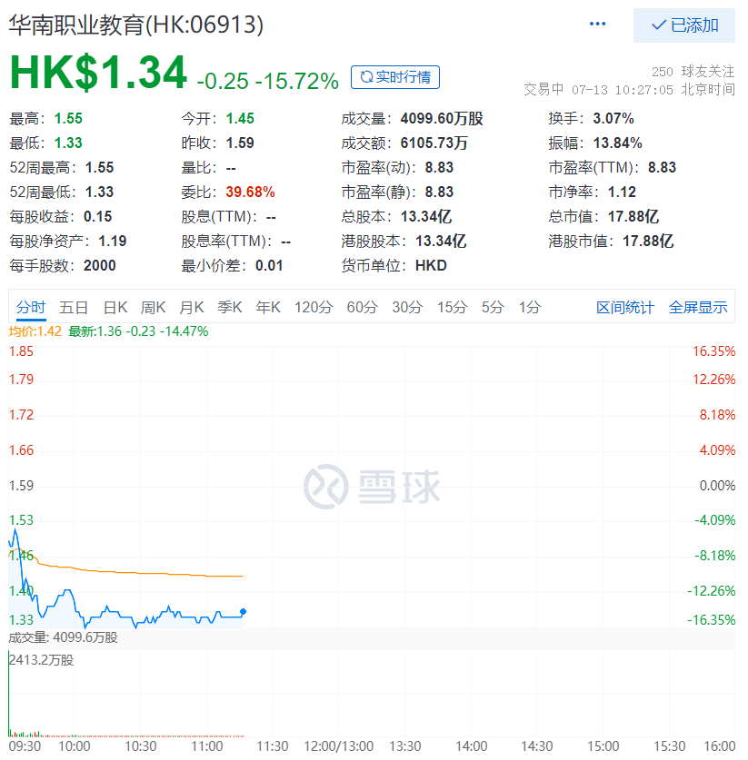Open the 周K candlestick tab
Screen dimensions: 748x760
[154, 307]
